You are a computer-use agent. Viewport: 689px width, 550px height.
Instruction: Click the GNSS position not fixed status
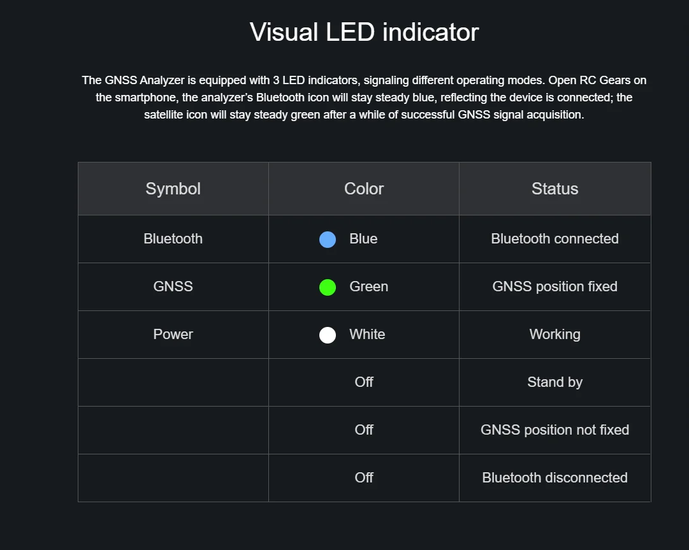coord(555,430)
